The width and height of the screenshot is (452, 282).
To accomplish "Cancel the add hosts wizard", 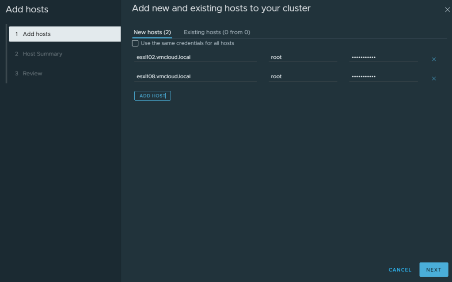I will [x=400, y=270].
